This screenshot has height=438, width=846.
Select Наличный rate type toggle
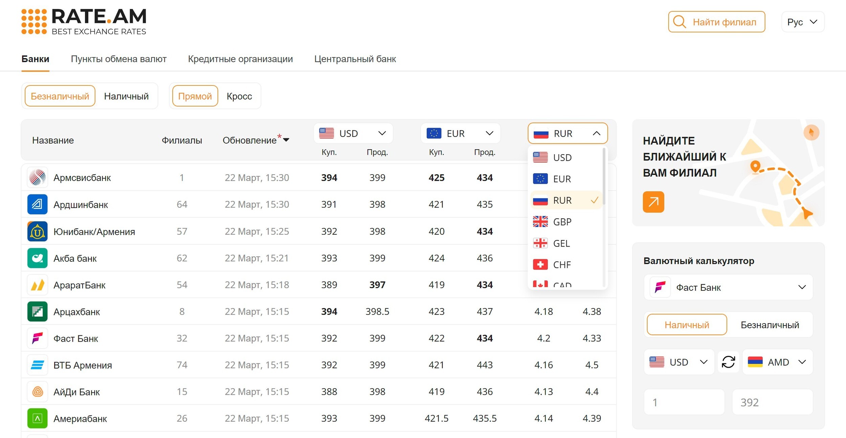pos(126,96)
